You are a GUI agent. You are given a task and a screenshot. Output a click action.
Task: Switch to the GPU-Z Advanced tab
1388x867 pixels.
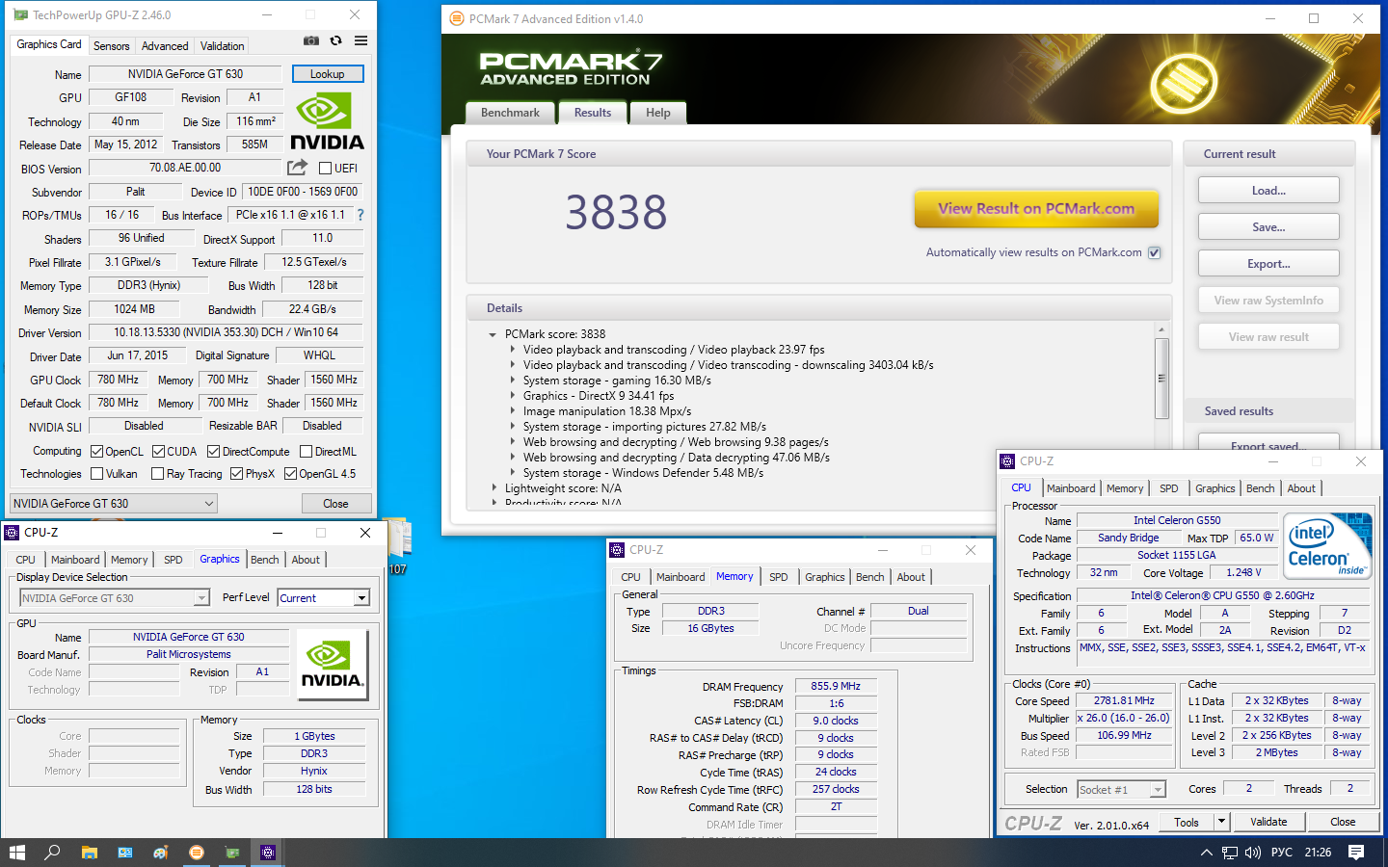click(x=165, y=46)
